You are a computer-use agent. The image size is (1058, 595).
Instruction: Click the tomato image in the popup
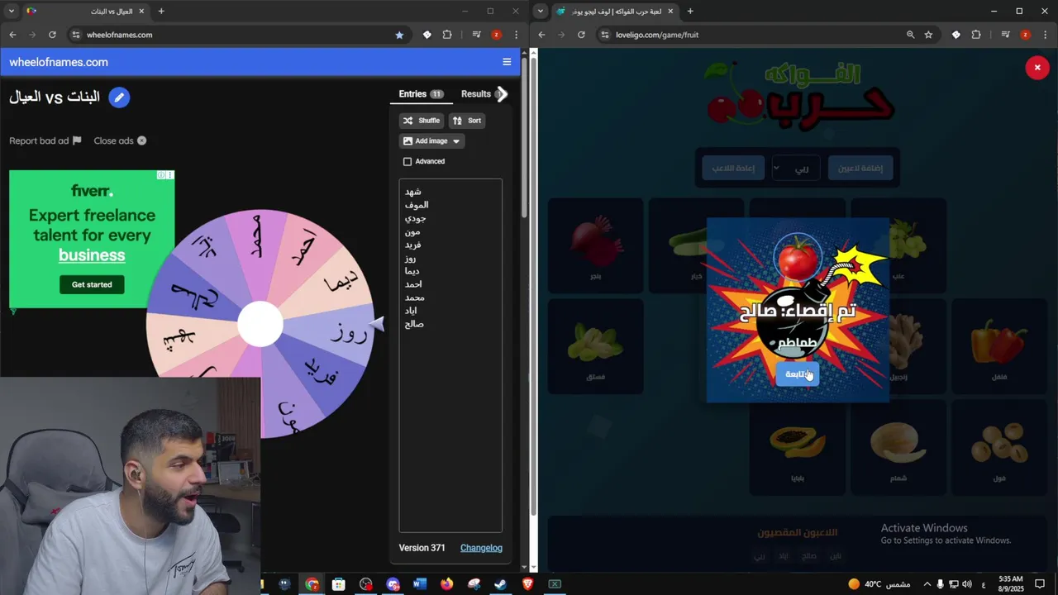[x=798, y=258]
